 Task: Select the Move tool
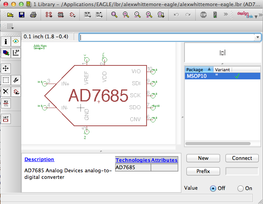tap(6, 69)
